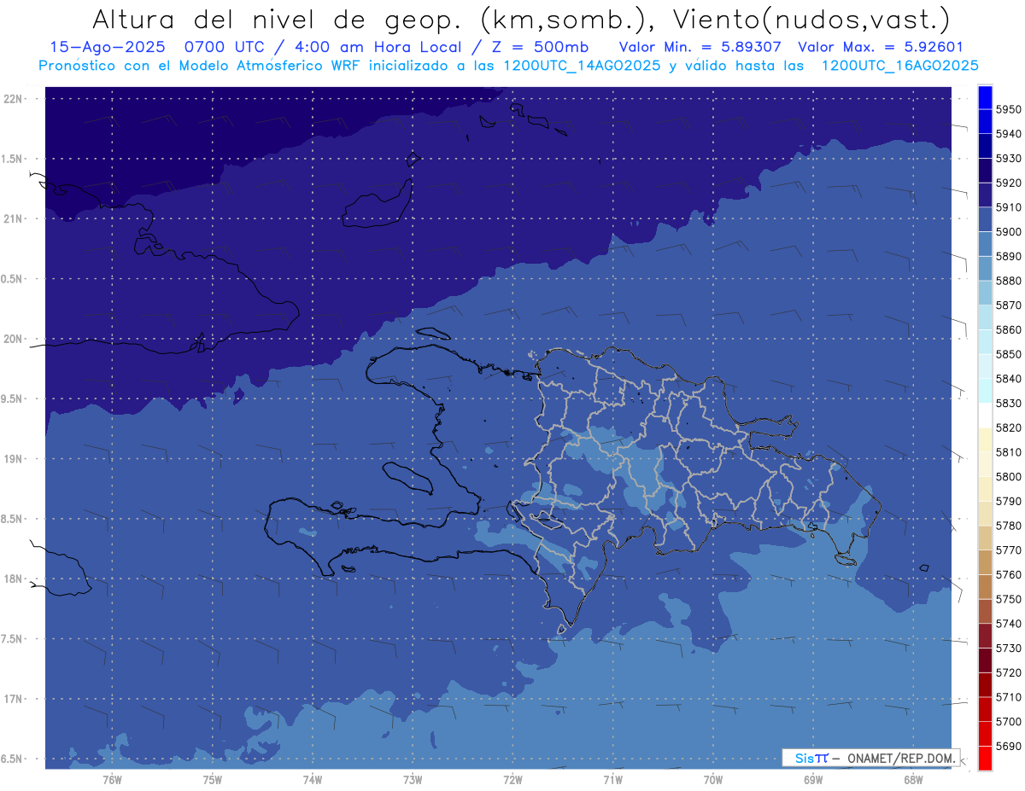This screenshot has height=791, width=1025.
Task: Click the '72W' longitude label
Action: tap(513, 780)
